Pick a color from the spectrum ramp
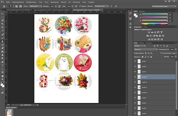This screenshot has height=116, width=178. [x=154, y=24]
